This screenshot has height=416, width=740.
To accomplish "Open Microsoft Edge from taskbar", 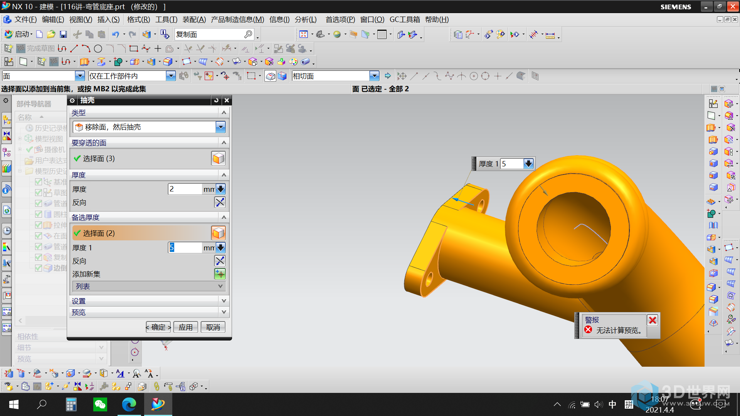I will point(129,404).
